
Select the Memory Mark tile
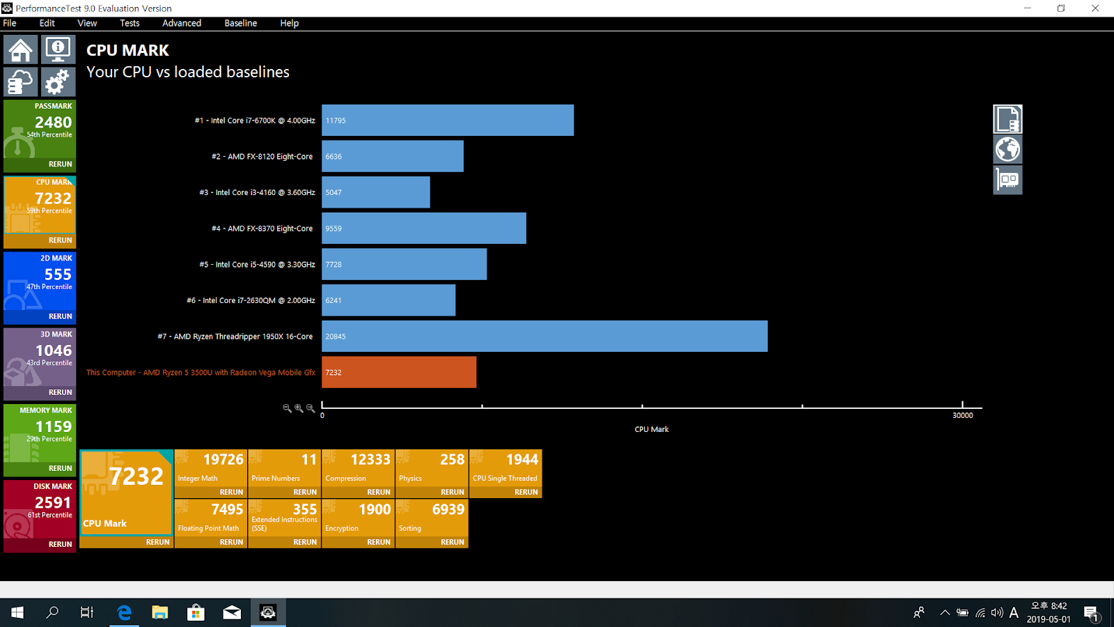tap(40, 433)
